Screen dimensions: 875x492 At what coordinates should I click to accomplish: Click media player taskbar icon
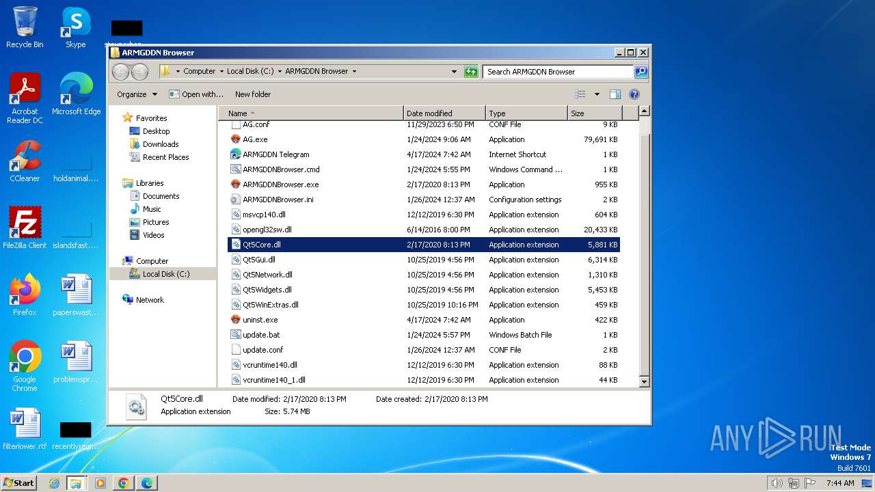100,483
